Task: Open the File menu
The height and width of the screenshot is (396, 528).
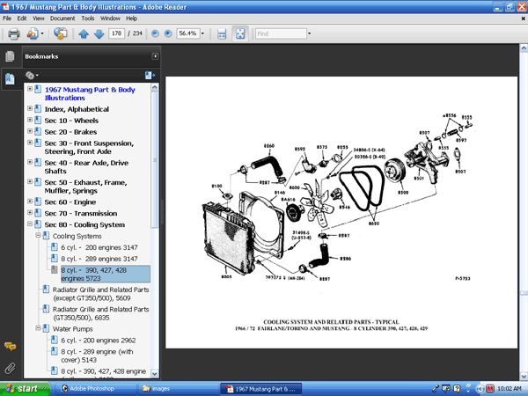Action: point(7,18)
